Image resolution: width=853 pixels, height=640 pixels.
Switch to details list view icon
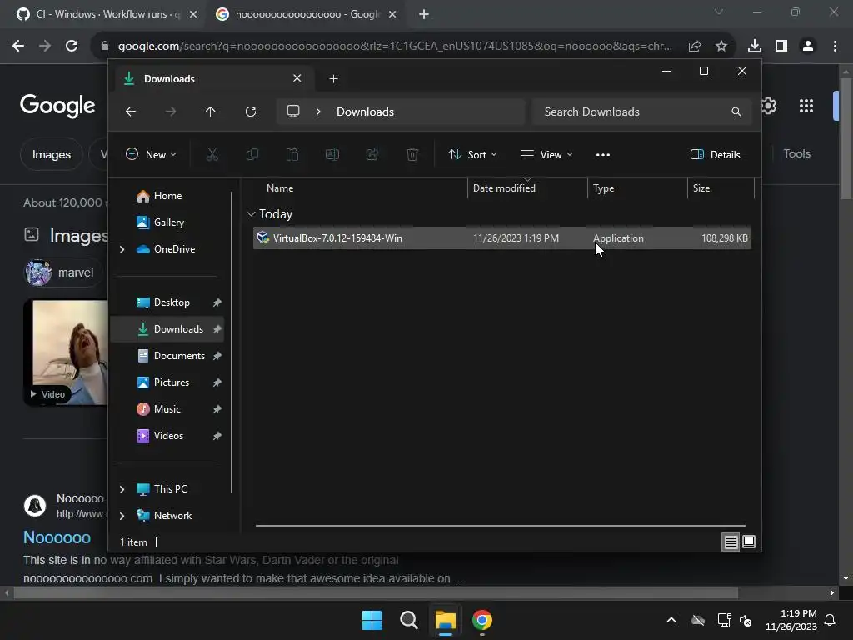pos(731,542)
